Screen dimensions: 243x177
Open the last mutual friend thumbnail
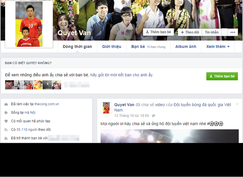[56, 85]
